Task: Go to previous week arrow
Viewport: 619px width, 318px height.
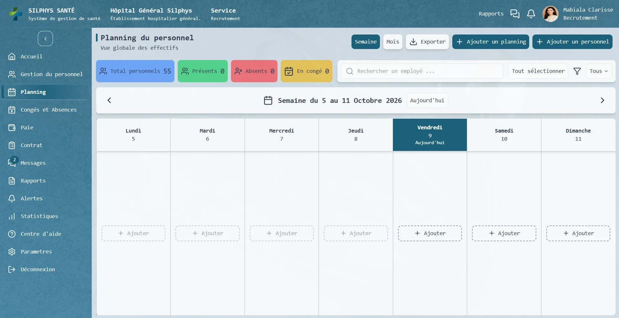Action: pos(109,100)
